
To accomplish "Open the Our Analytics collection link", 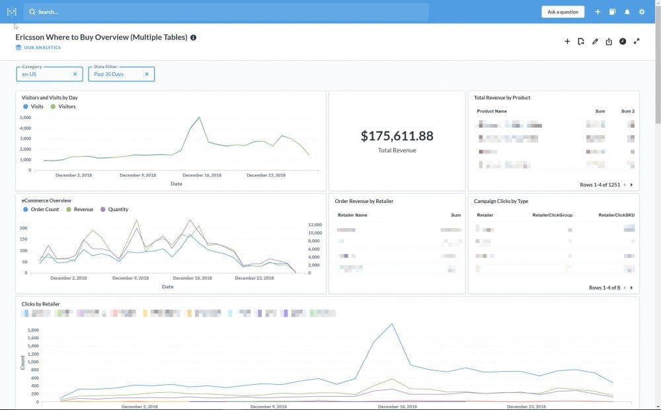I will (42, 48).
